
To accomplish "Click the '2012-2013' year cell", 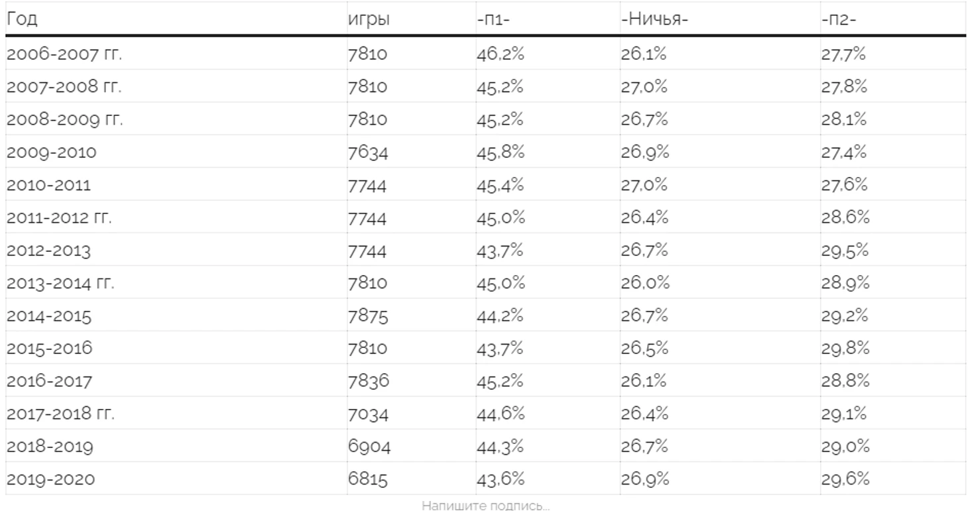I will point(48,251).
